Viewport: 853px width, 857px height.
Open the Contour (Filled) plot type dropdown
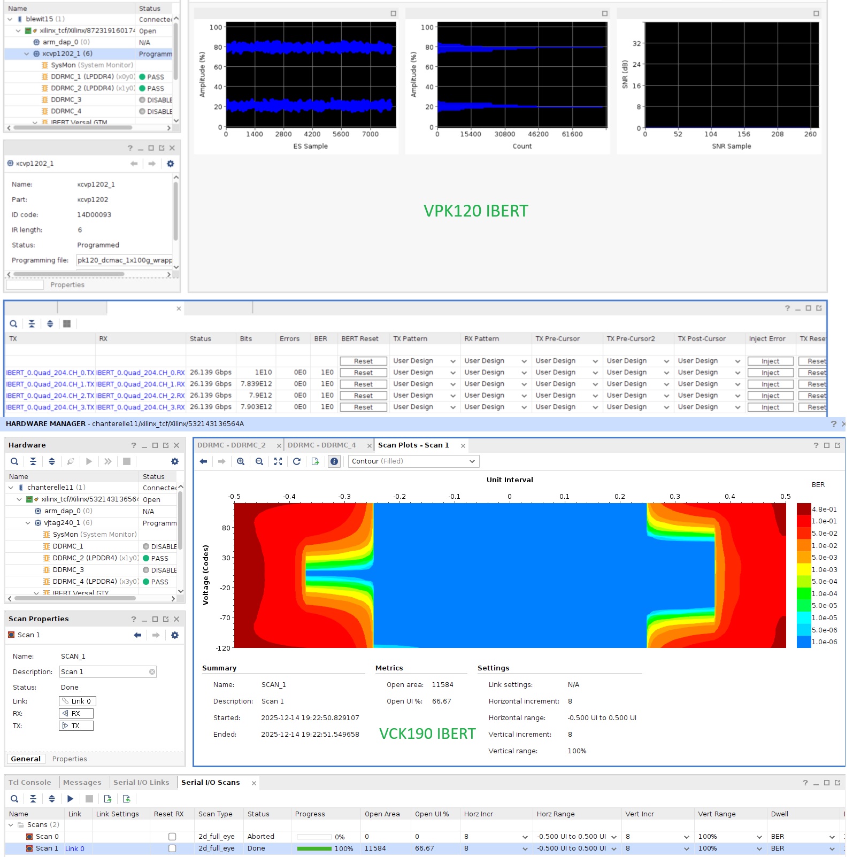click(413, 461)
